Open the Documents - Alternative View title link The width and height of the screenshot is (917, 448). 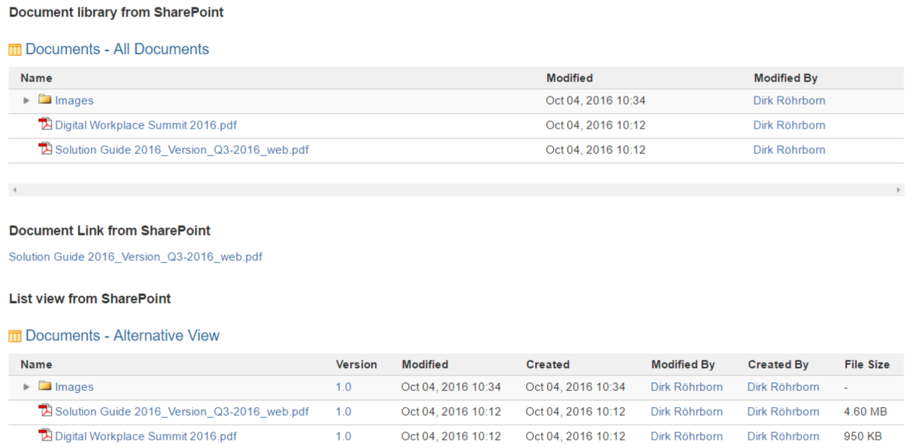(122, 336)
